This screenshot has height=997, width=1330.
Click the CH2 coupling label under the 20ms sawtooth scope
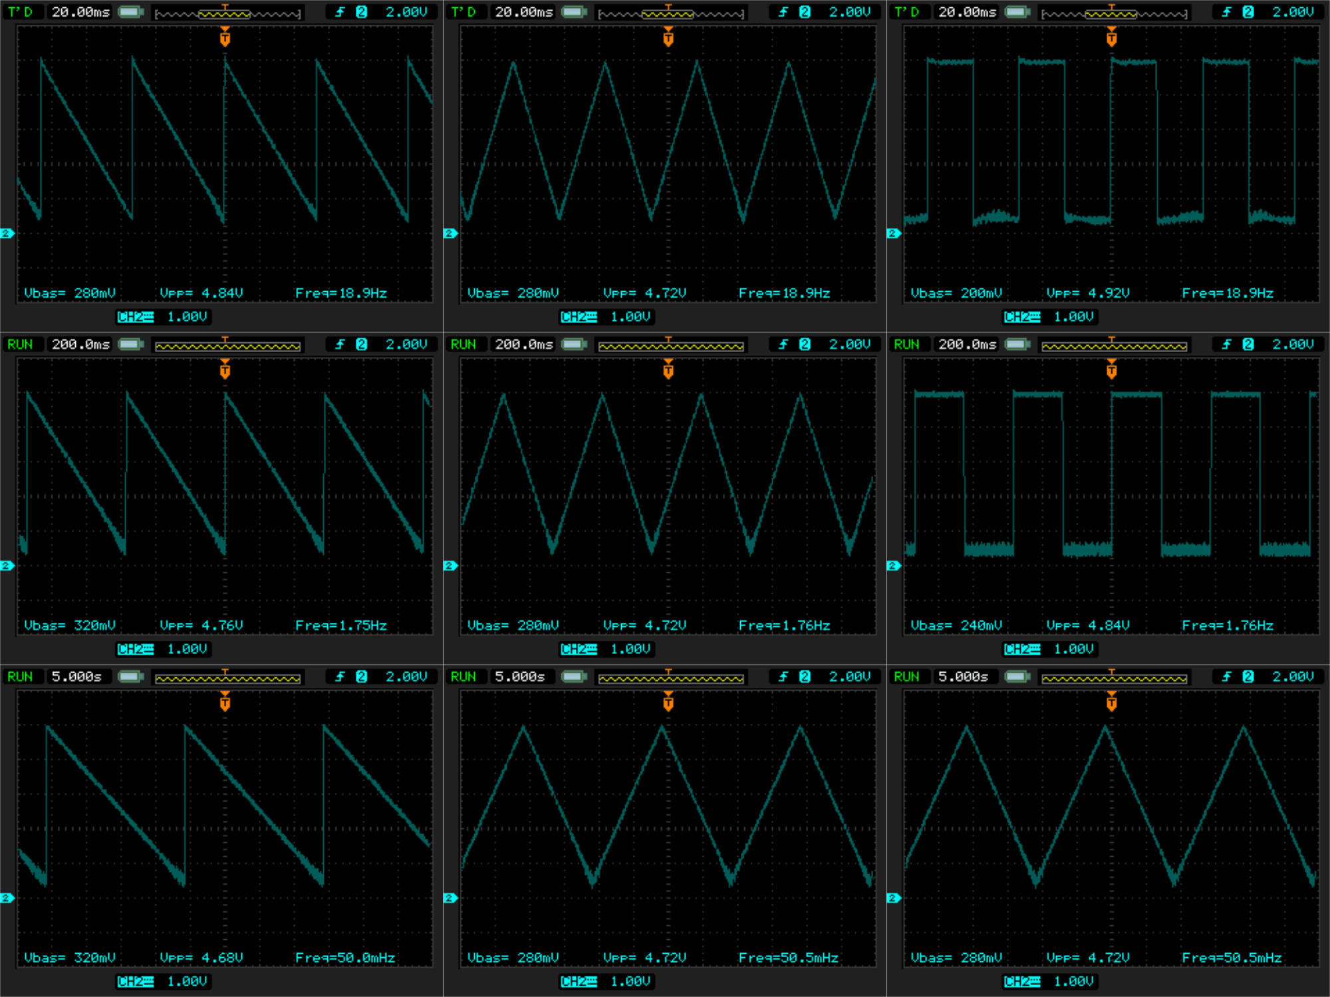click(136, 317)
